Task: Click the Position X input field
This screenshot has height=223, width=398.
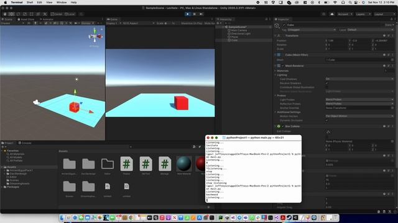Action: click(x=336, y=40)
